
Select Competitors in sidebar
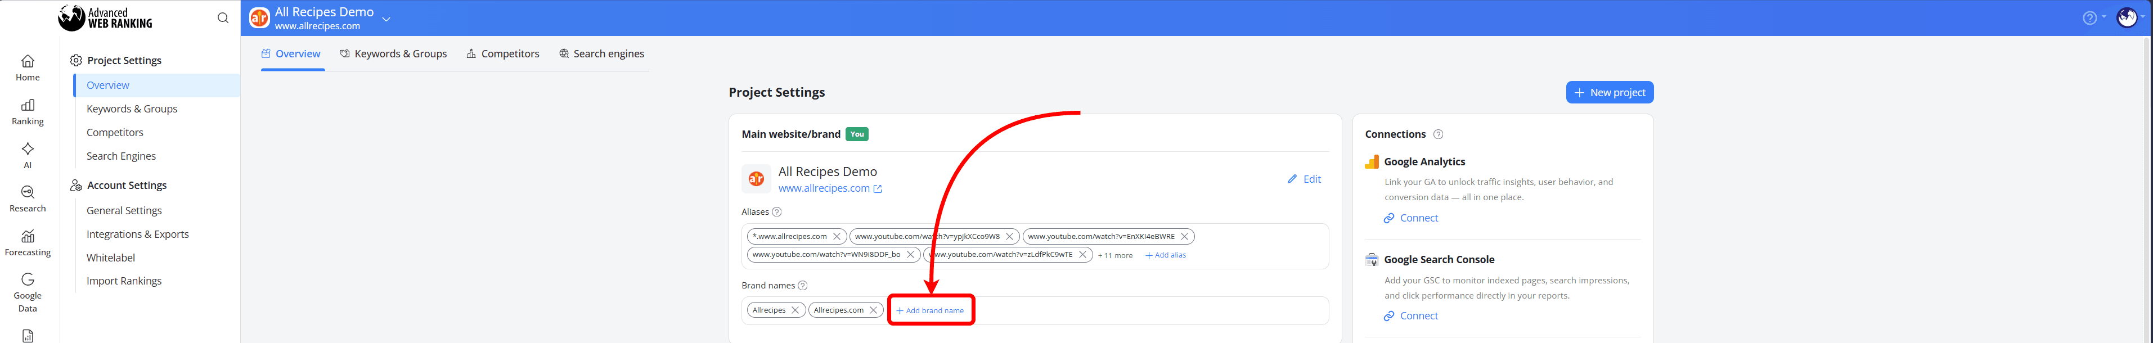[115, 132]
